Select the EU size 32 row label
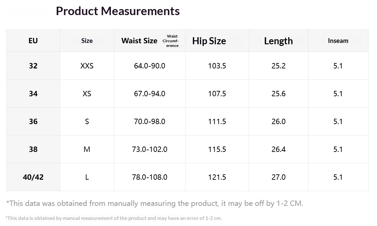Viewport: 377px width, 226px height. point(33,66)
